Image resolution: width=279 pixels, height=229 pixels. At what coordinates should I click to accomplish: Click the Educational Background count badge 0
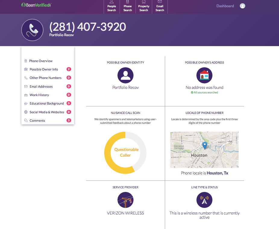[x=69, y=103]
